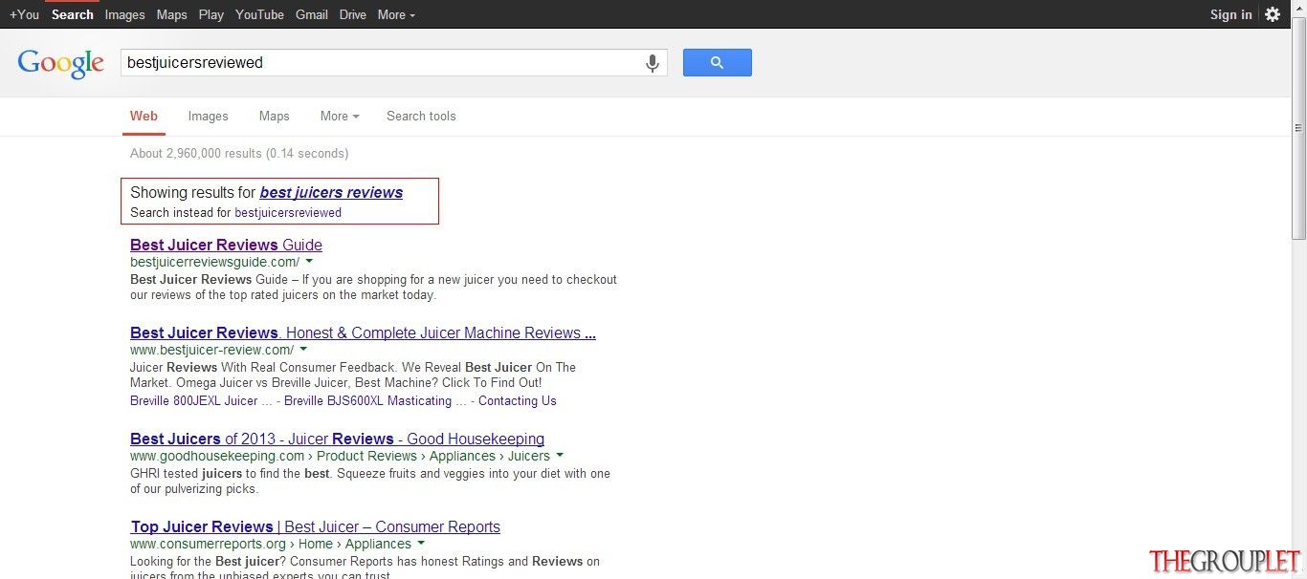Go to YouTube in the top bar

point(259,14)
